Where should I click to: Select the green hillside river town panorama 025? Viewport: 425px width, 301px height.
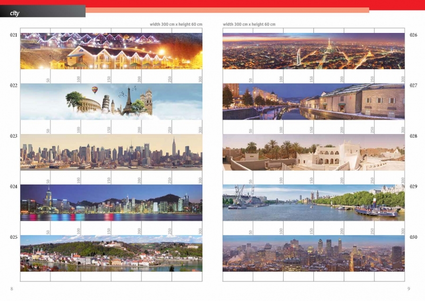pos(111,253)
